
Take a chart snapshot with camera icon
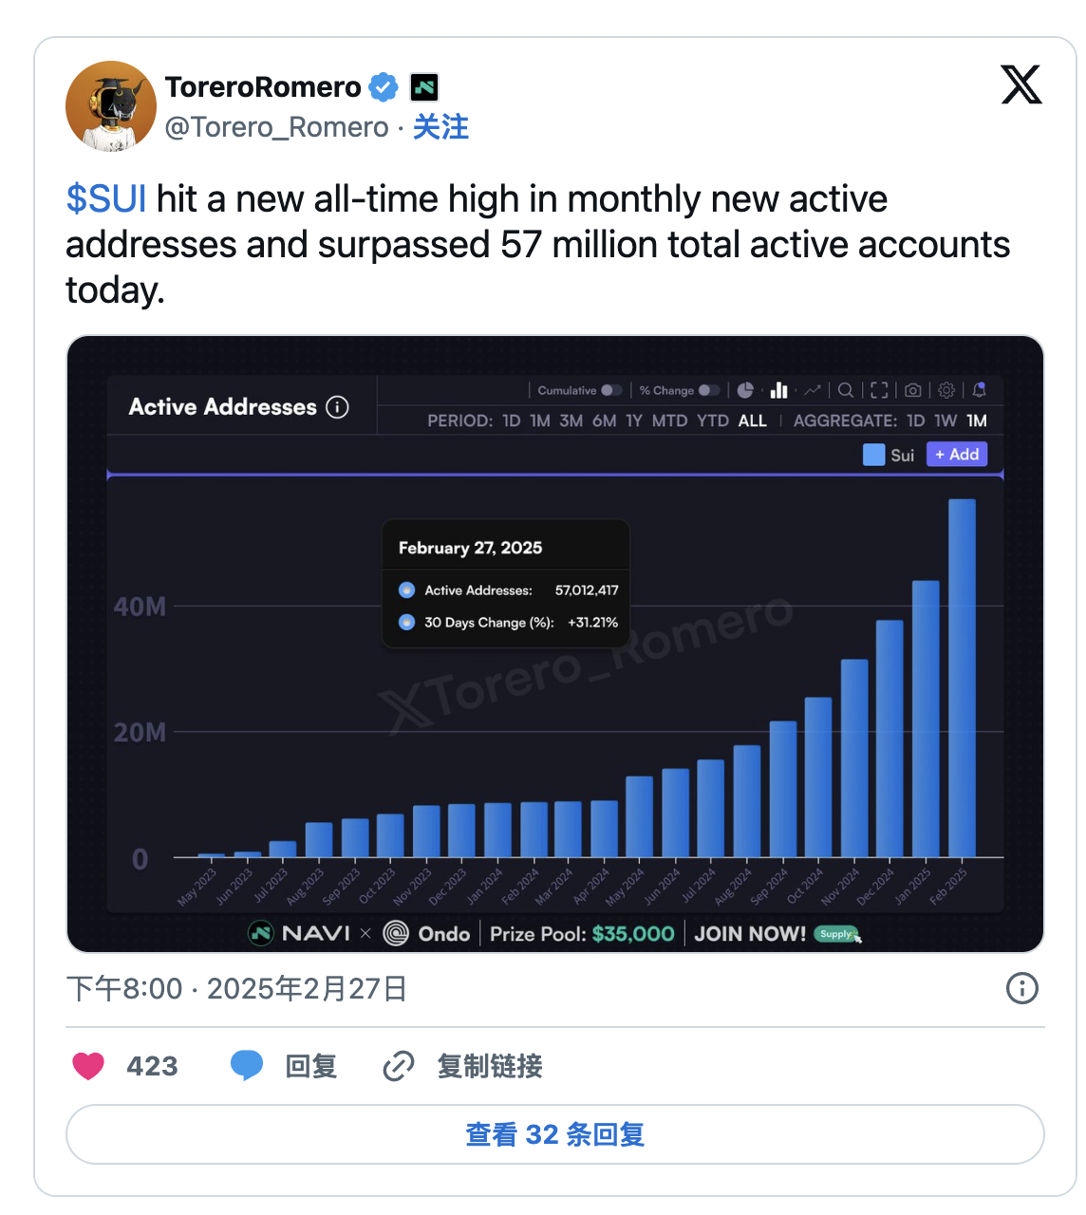pos(912,390)
